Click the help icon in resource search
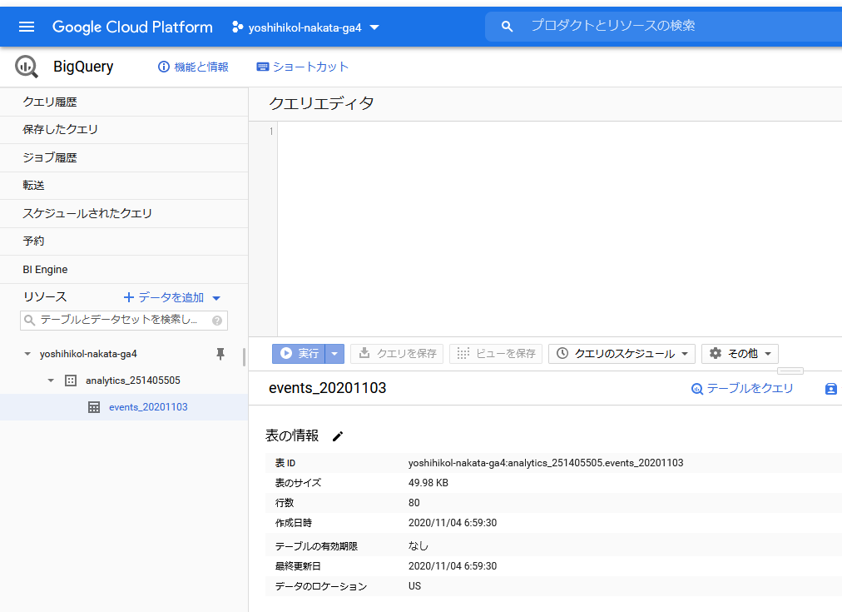 217,321
